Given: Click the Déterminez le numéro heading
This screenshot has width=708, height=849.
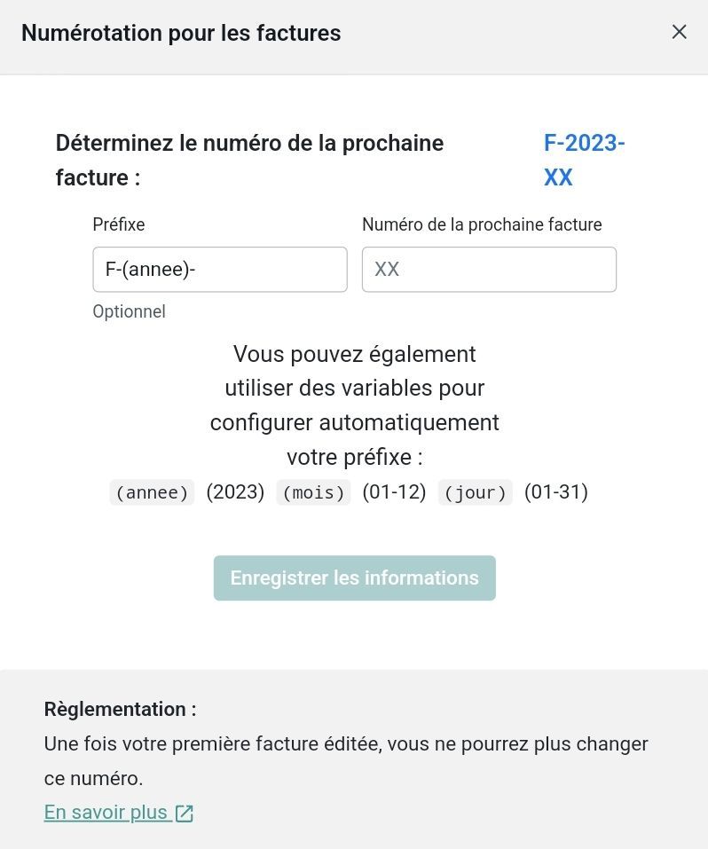Looking at the screenshot, I should [249, 160].
